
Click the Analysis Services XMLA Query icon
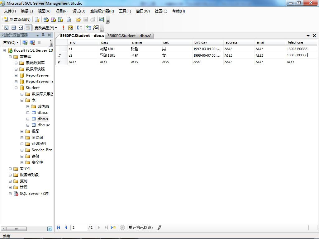pyautogui.click(x=61, y=19)
